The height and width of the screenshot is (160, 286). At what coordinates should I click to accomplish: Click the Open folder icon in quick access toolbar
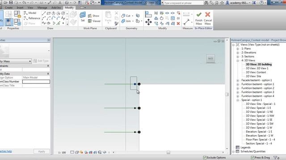(x=5, y=3)
